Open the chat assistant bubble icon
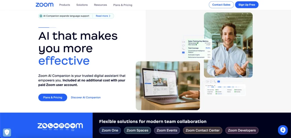 pos(283,130)
